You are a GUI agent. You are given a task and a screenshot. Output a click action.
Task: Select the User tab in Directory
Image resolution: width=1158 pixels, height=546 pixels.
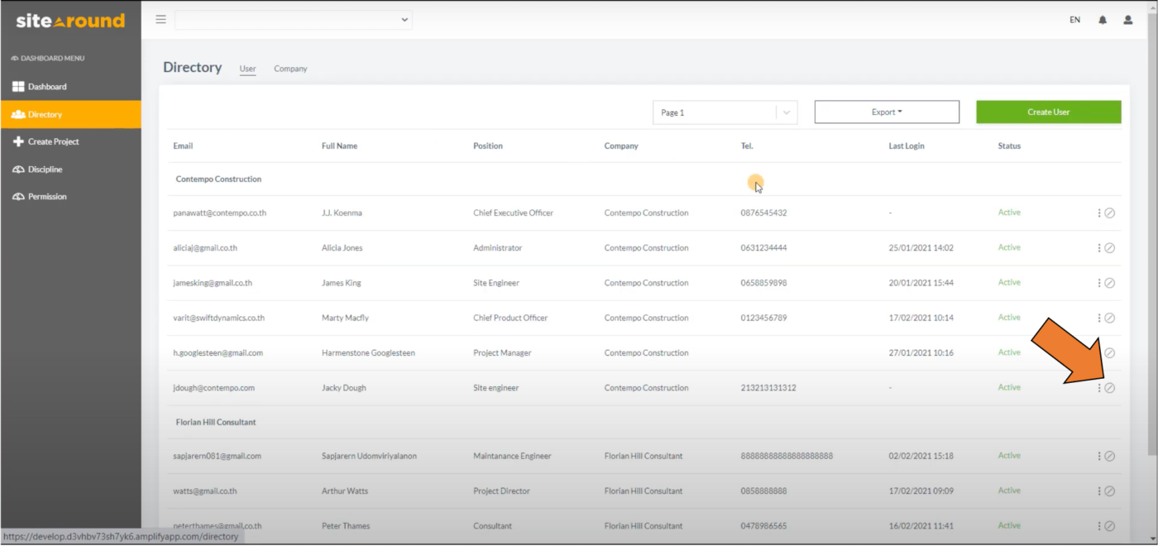click(247, 69)
